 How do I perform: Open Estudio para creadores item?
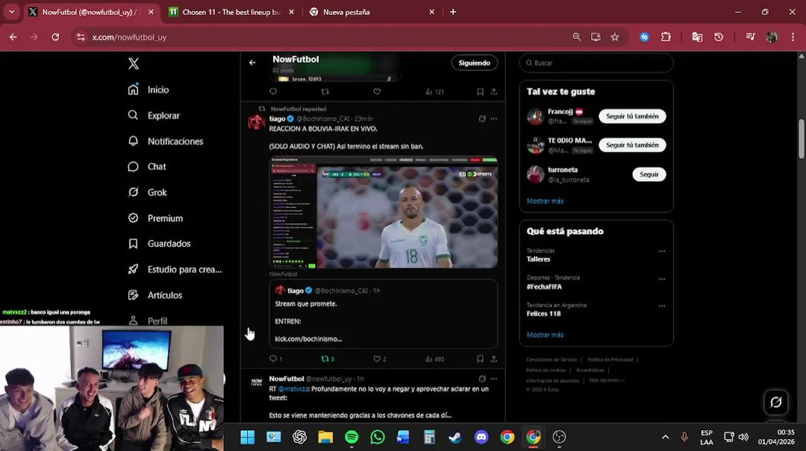pos(175,269)
